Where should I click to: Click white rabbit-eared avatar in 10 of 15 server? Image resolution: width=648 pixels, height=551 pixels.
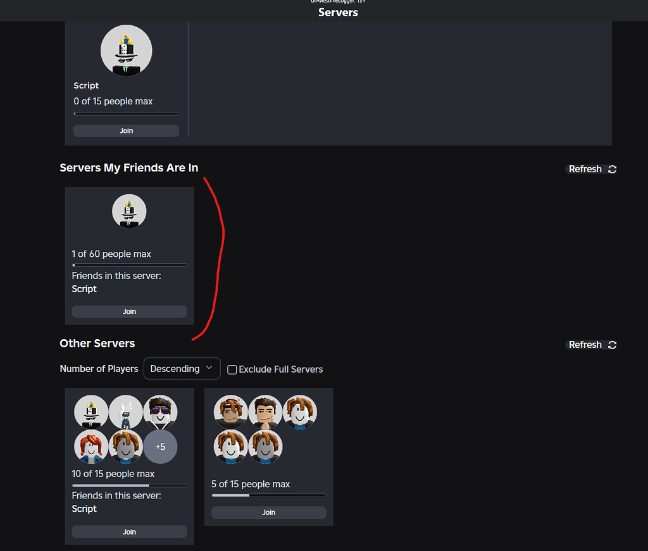(x=126, y=412)
